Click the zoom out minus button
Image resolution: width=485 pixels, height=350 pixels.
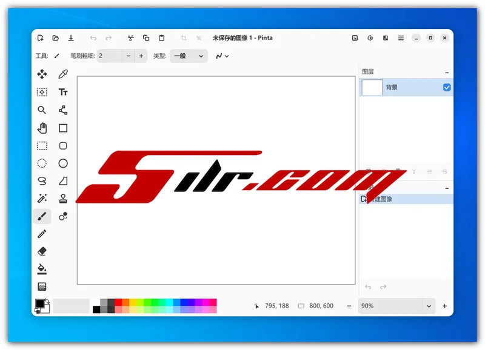click(x=349, y=306)
